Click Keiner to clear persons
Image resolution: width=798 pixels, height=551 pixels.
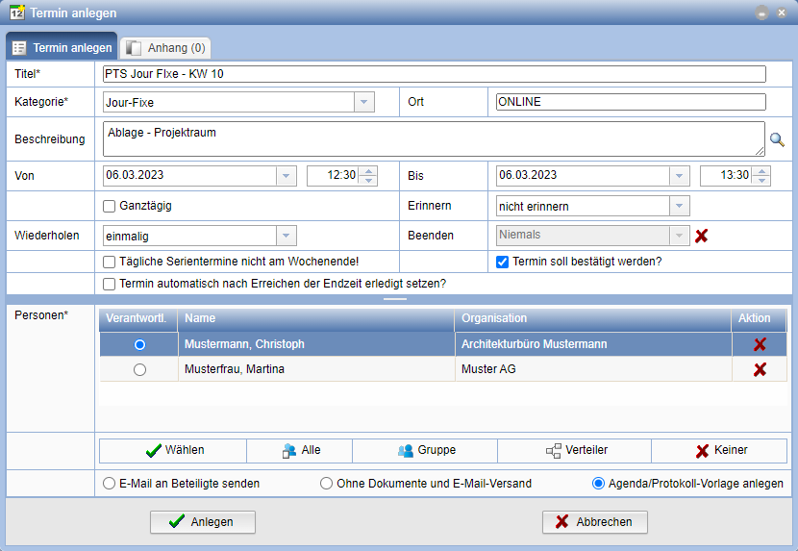point(721,450)
